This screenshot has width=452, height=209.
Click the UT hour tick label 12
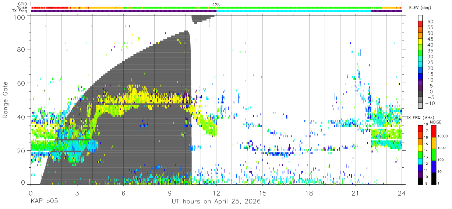pyautogui.click(x=216, y=193)
